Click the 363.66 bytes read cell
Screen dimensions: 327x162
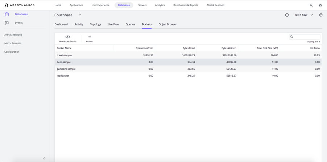[191, 69]
